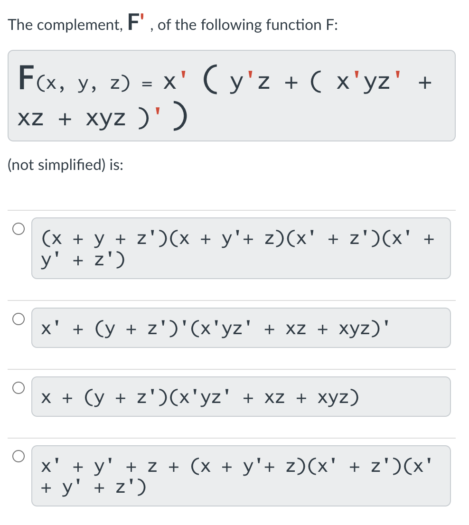Click the y'z term in the function box
The height and width of the screenshot is (525, 469).
pos(249,81)
